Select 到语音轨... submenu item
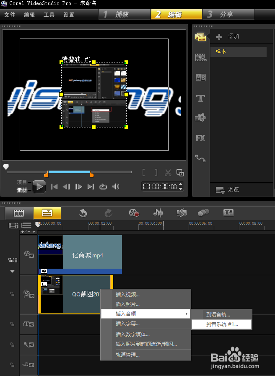The width and height of the screenshot is (275, 376). coord(222,315)
